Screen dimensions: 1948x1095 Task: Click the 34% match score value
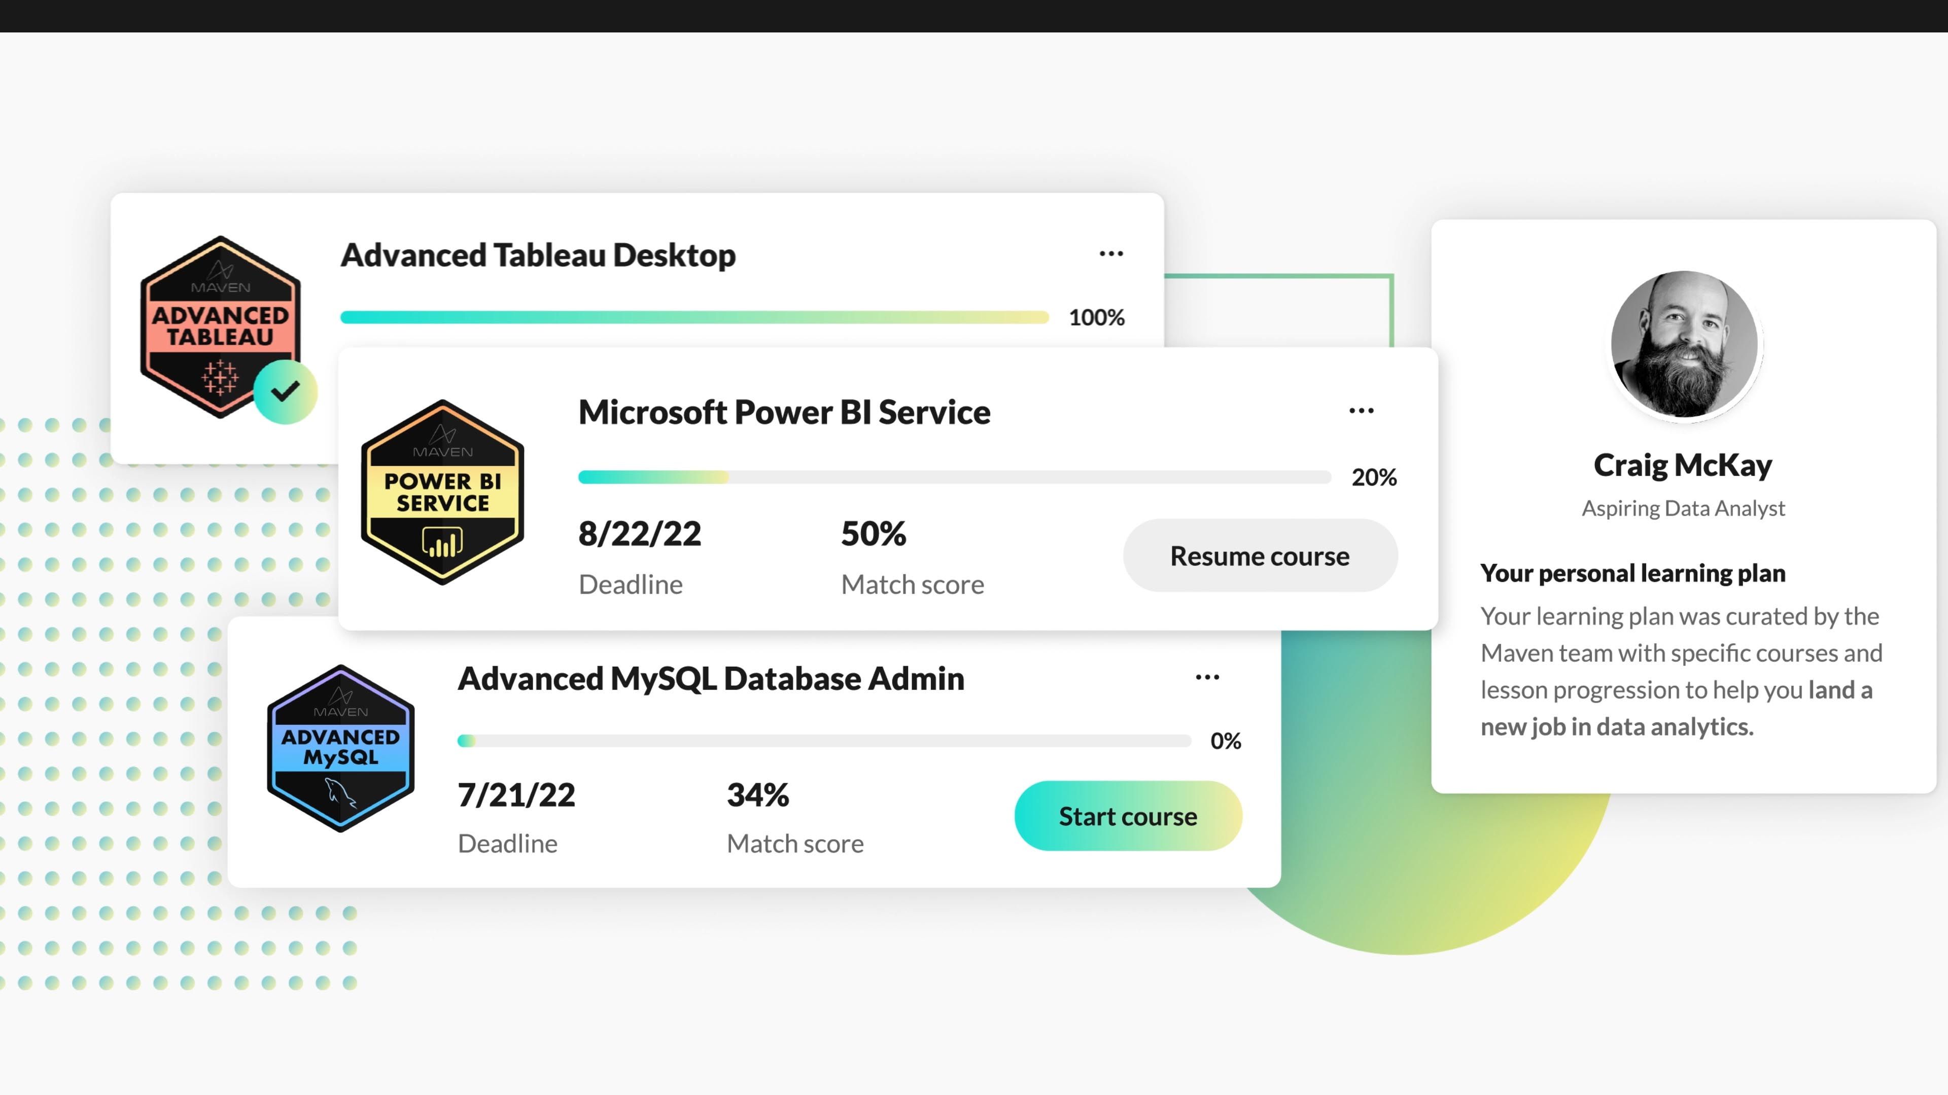pos(758,795)
